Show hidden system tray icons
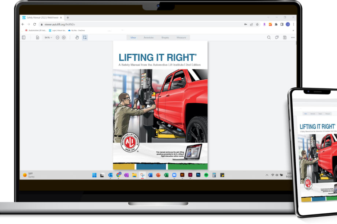 click(x=267, y=175)
